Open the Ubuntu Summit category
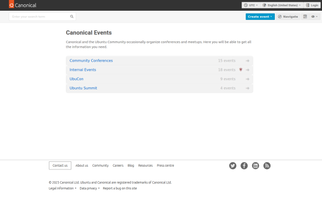 coord(83,88)
